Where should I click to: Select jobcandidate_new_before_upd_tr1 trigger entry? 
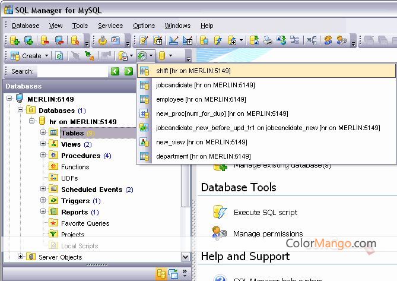pos(266,128)
